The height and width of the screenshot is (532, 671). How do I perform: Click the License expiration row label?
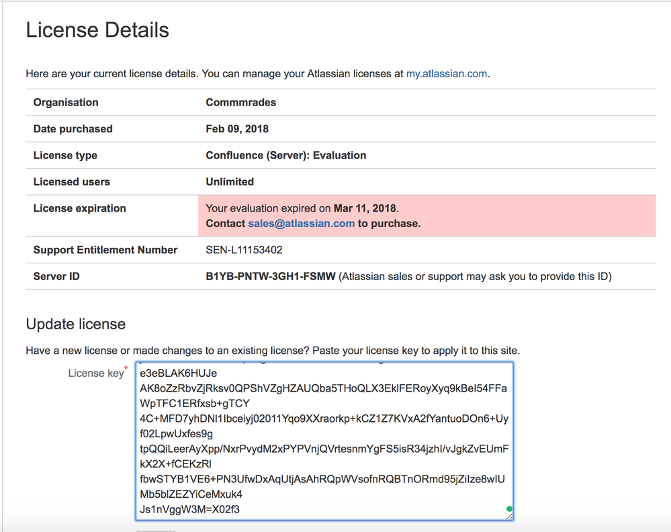coord(80,208)
